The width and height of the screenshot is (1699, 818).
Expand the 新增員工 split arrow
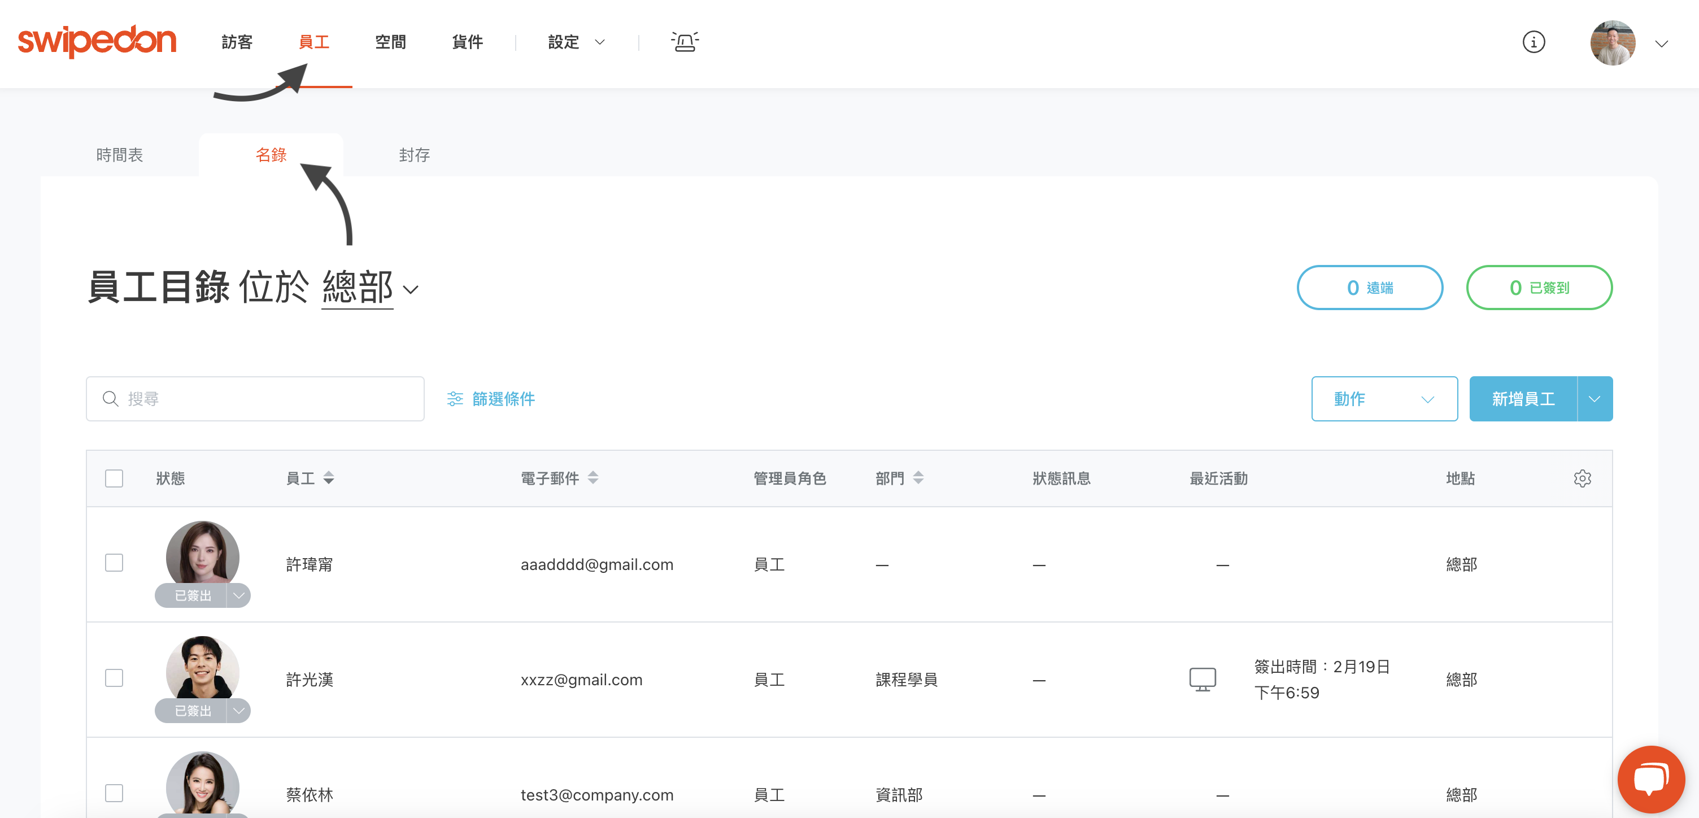coord(1595,399)
